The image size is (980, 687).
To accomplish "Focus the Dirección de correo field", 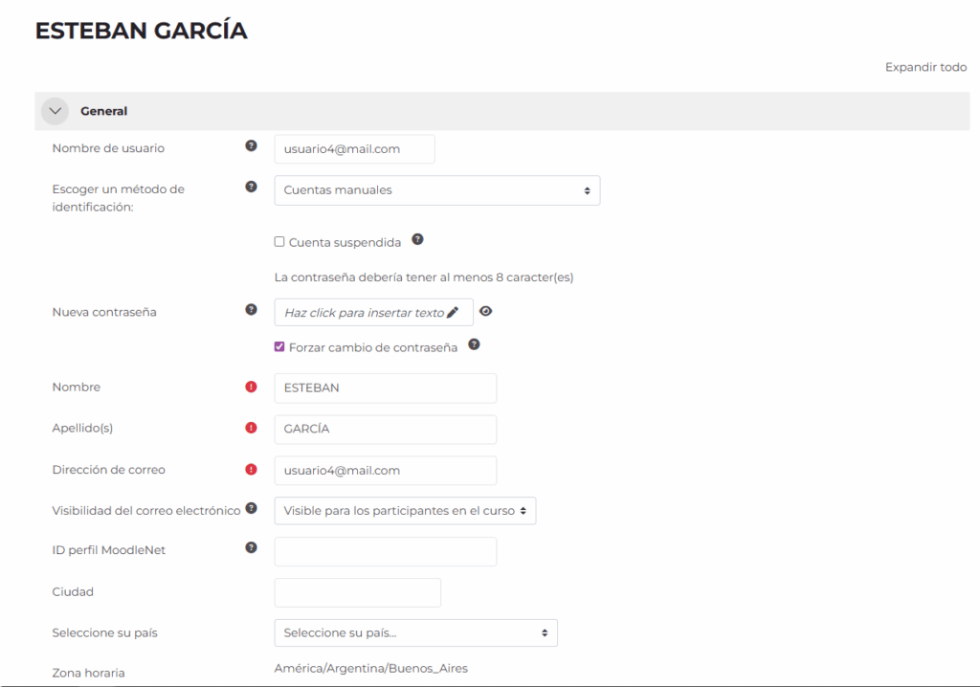I will pyautogui.click(x=385, y=471).
